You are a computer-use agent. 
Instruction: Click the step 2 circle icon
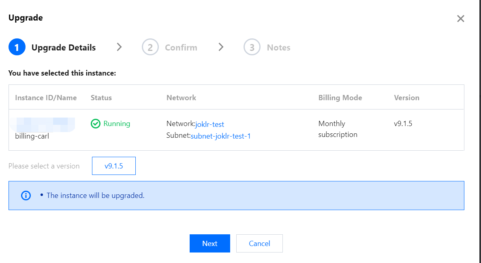pyautogui.click(x=150, y=48)
